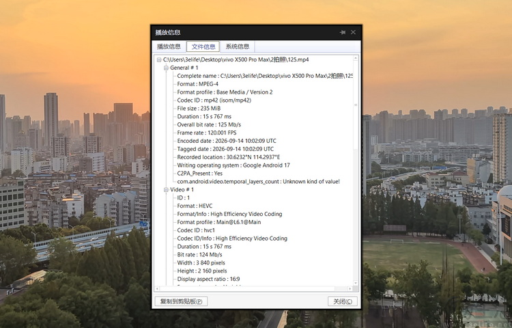The height and width of the screenshot is (328, 512).
Task: Click 复制到剪贴板 button
Action: click(181, 301)
